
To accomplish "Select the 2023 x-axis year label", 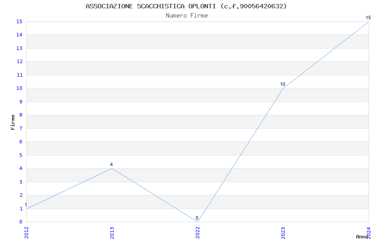I will click(x=283, y=233).
